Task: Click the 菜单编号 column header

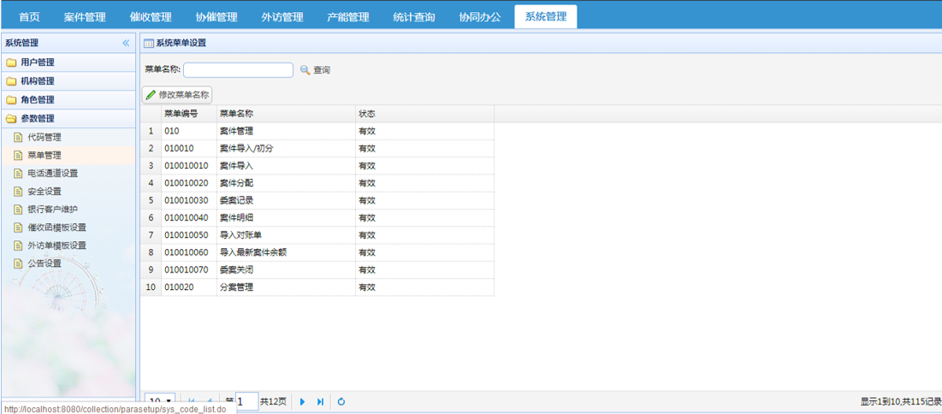Action: (181, 114)
